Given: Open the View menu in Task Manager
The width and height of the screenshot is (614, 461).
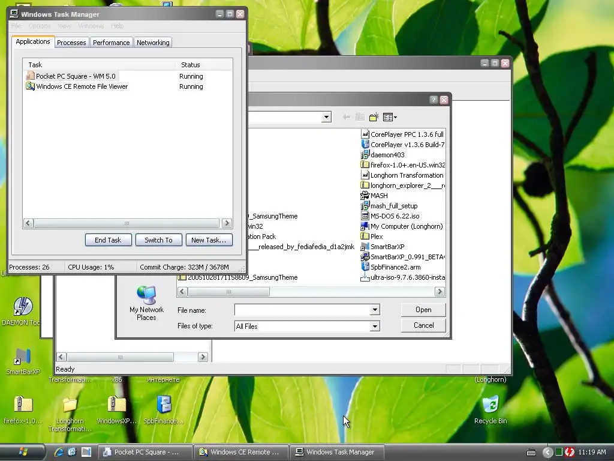Looking at the screenshot, I should point(65,26).
